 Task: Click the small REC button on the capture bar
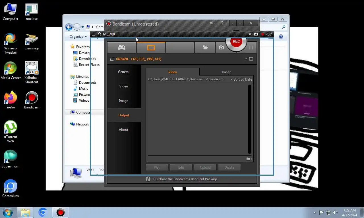[266, 34]
